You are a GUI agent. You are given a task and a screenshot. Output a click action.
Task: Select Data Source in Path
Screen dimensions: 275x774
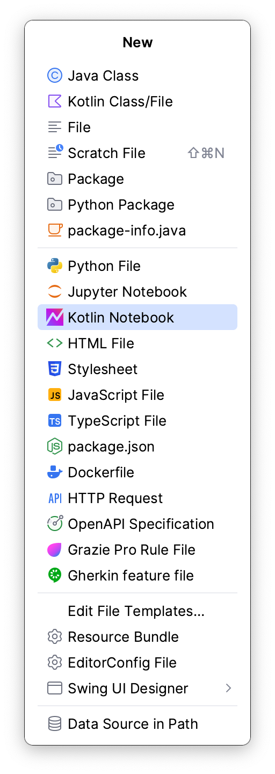[137, 724]
